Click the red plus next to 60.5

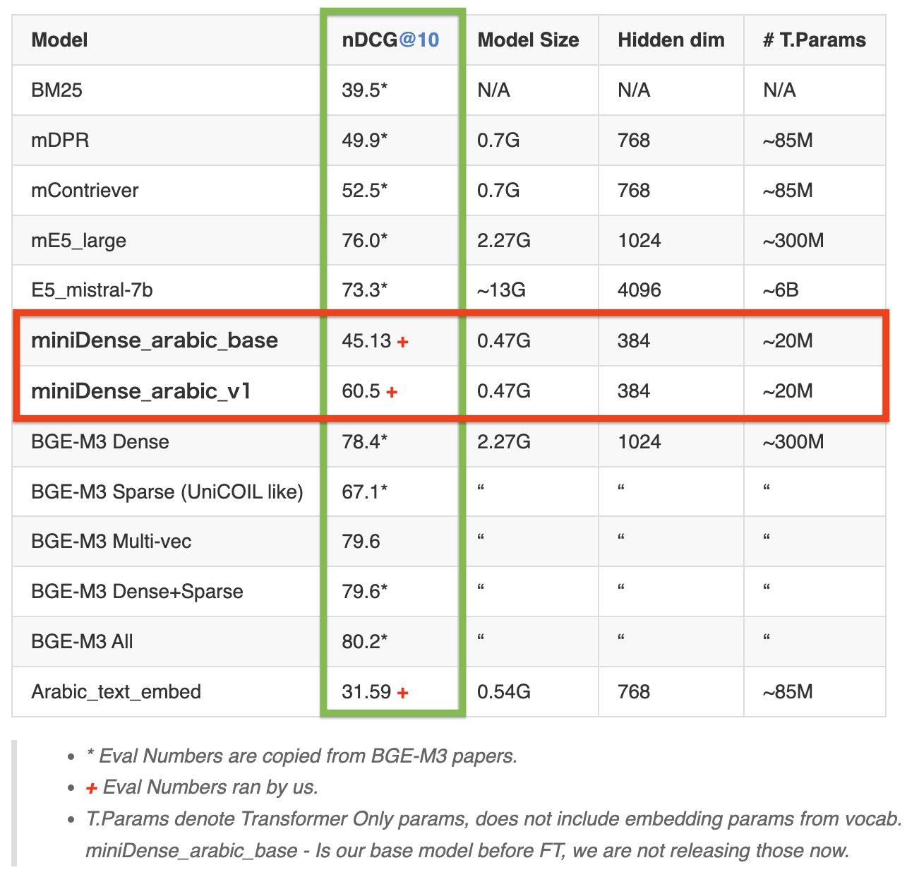pyautogui.click(x=392, y=392)
